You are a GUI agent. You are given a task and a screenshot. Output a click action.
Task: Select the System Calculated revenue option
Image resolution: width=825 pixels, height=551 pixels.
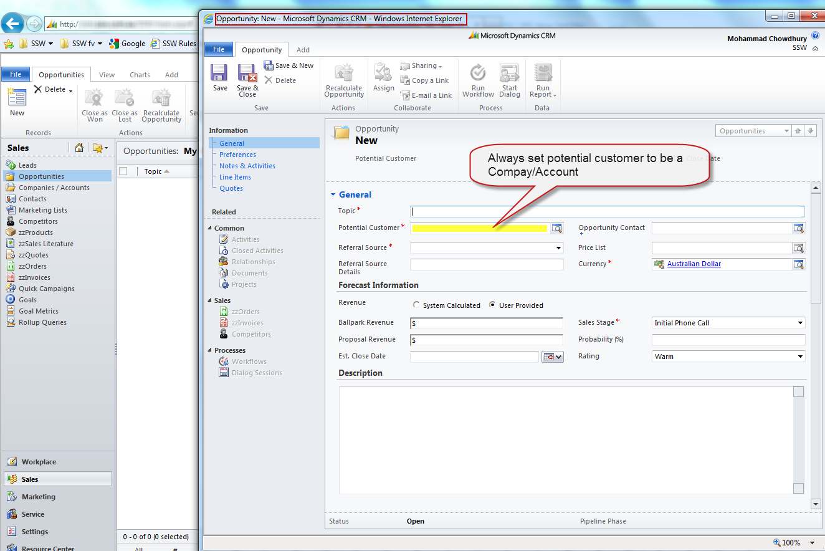tap(416, 305)
